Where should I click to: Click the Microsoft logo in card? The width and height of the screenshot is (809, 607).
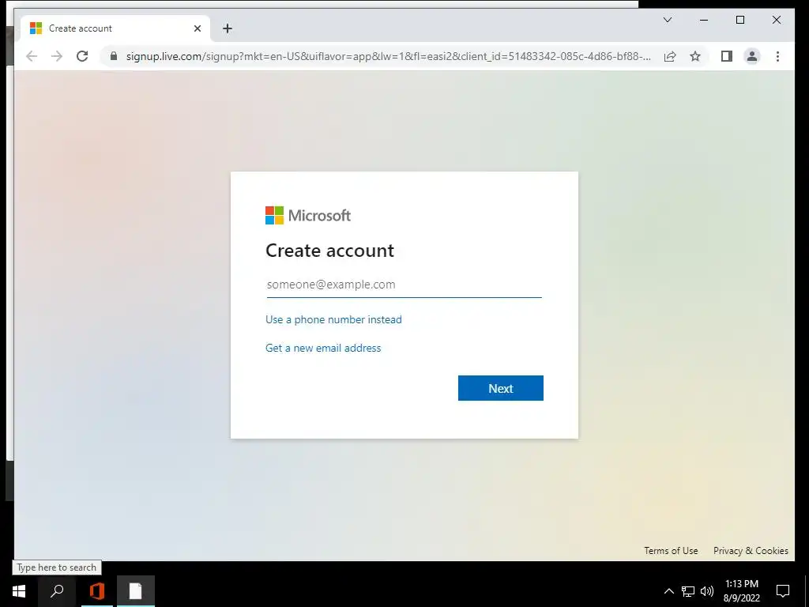coord(308,215)
